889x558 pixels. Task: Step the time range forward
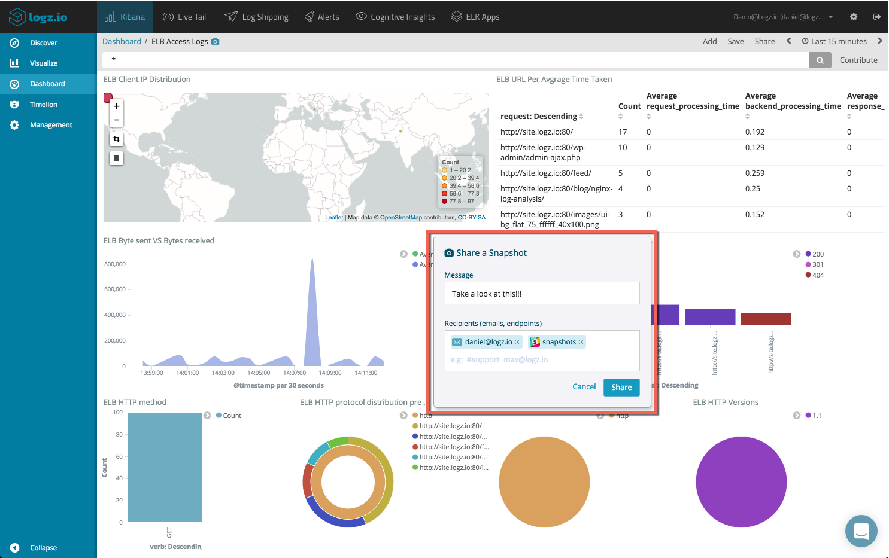tap(879, 41)
